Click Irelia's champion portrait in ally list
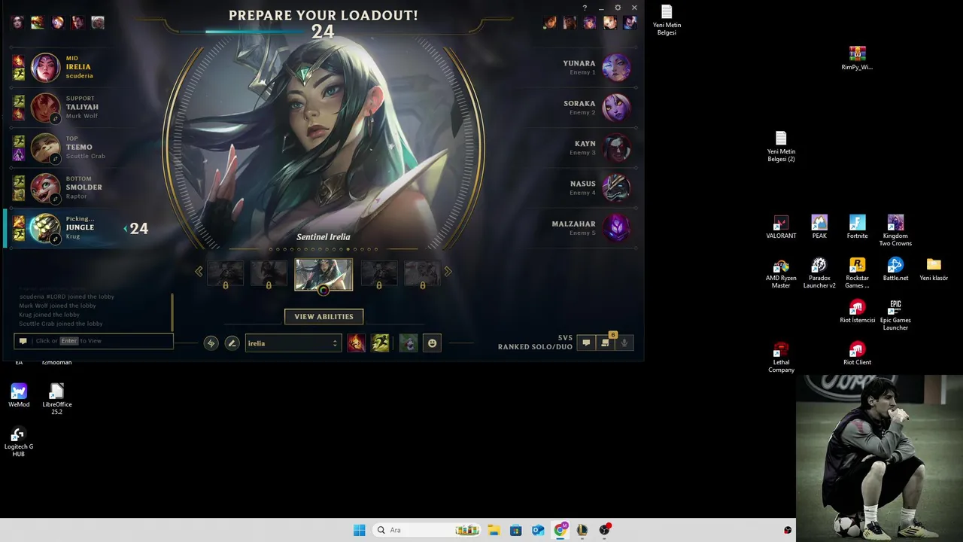This screenshot has width=963, height=542. click(x=45, y=68)
